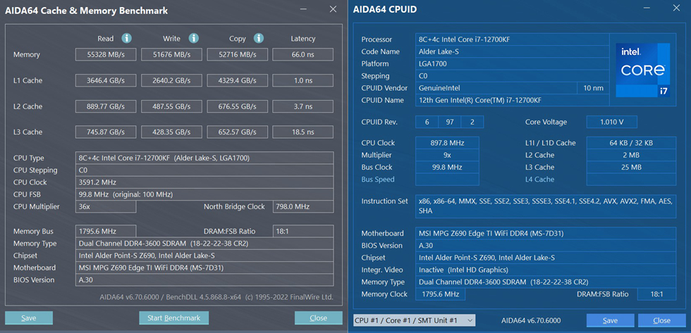Viewport: 691px width, 333px height.
Task: Click Save in the CPUID window
Action: coord(610,320)
